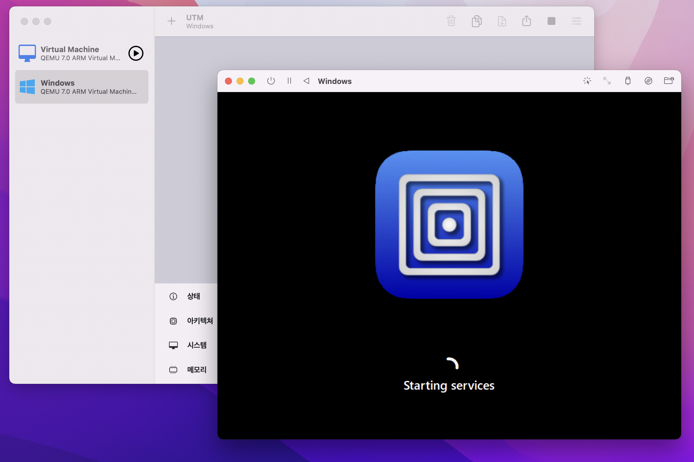Screen dimensions: 694x462
Task: Click the move-to-document download icon
Action: click(x=502, y=21)
